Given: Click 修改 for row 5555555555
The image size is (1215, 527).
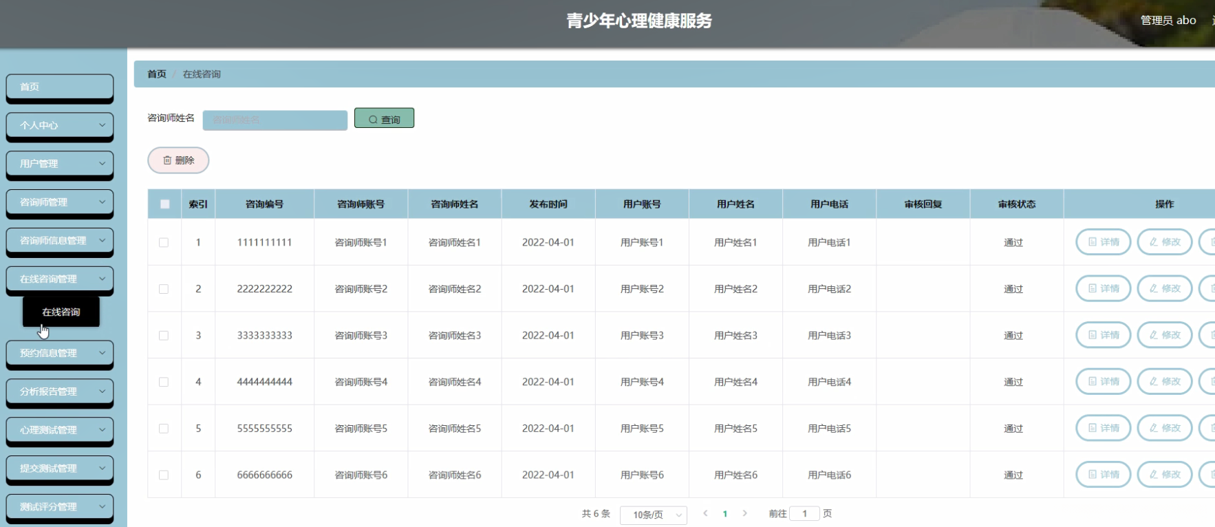Looking at the screenshot, I should point(1165,428).
